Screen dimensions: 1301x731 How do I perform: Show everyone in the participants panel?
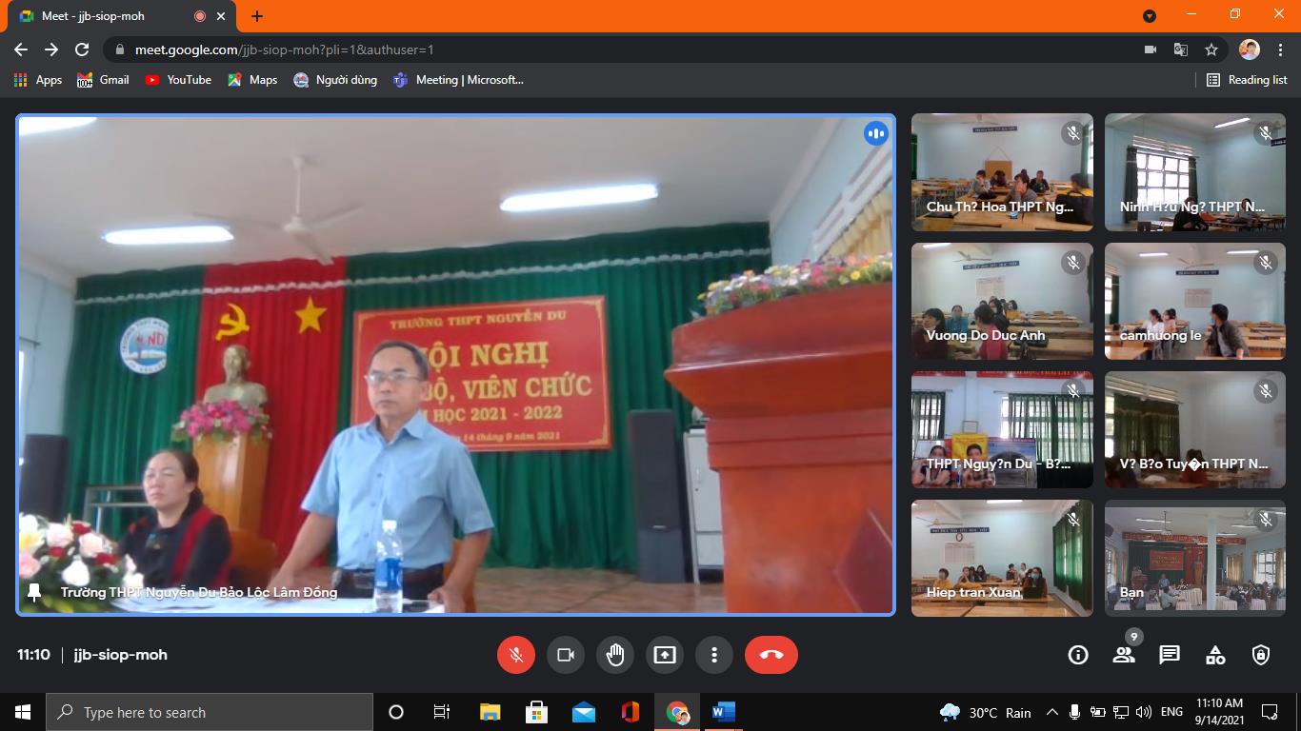pos(1123,654)
